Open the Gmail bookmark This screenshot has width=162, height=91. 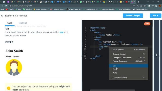click(2, 9)
